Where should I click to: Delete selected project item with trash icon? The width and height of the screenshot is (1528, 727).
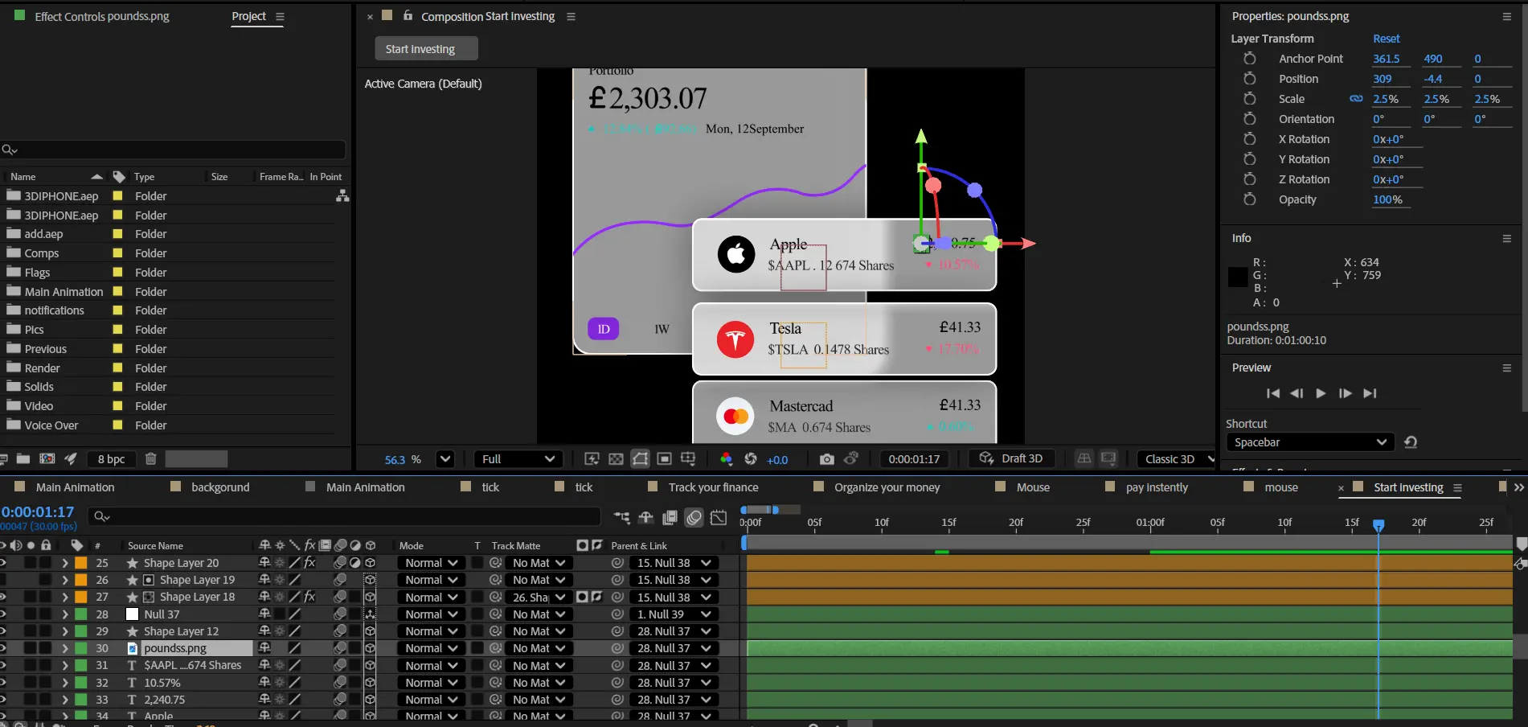tap(150, 458)
